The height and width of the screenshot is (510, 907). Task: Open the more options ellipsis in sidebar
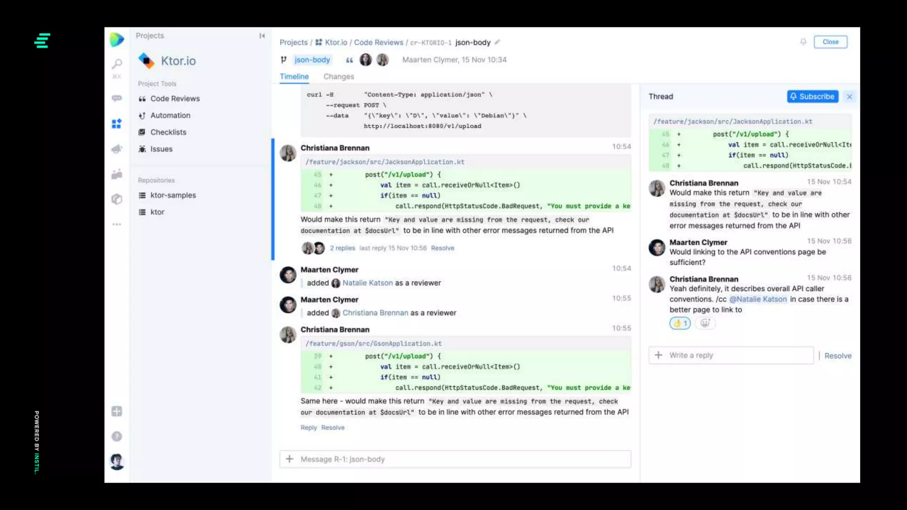117,224
